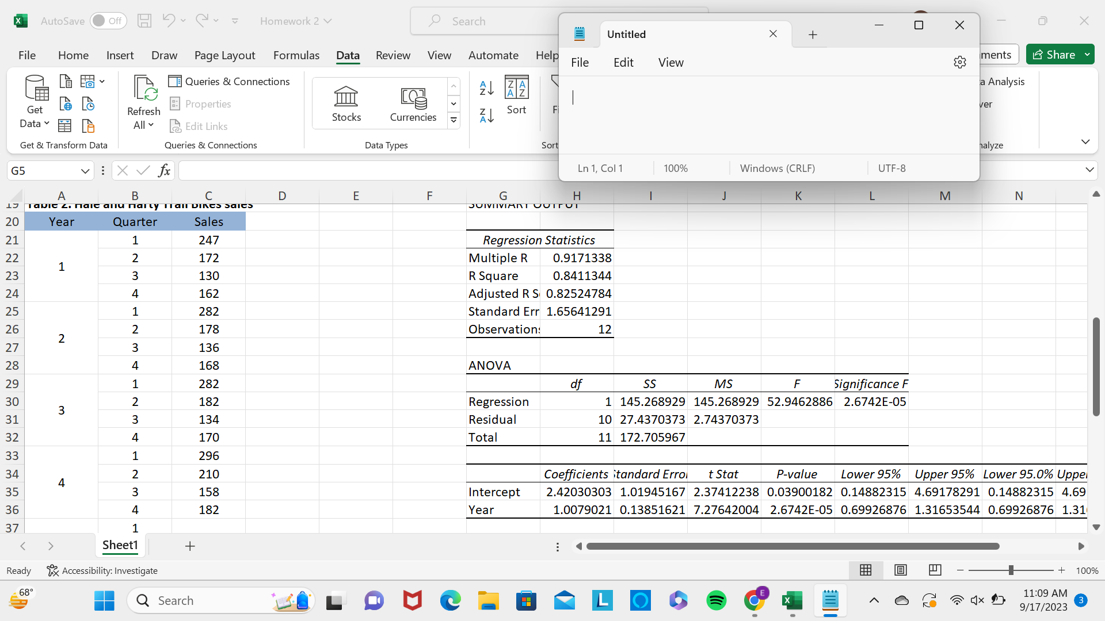The height and width of the screenshot is (621, 1105).
Task: Expand the Data Types gallery
Action: click(454, 120)
